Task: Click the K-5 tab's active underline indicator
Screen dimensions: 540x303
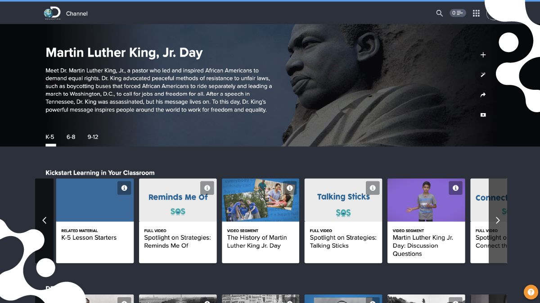Action: tap(50, 145)
